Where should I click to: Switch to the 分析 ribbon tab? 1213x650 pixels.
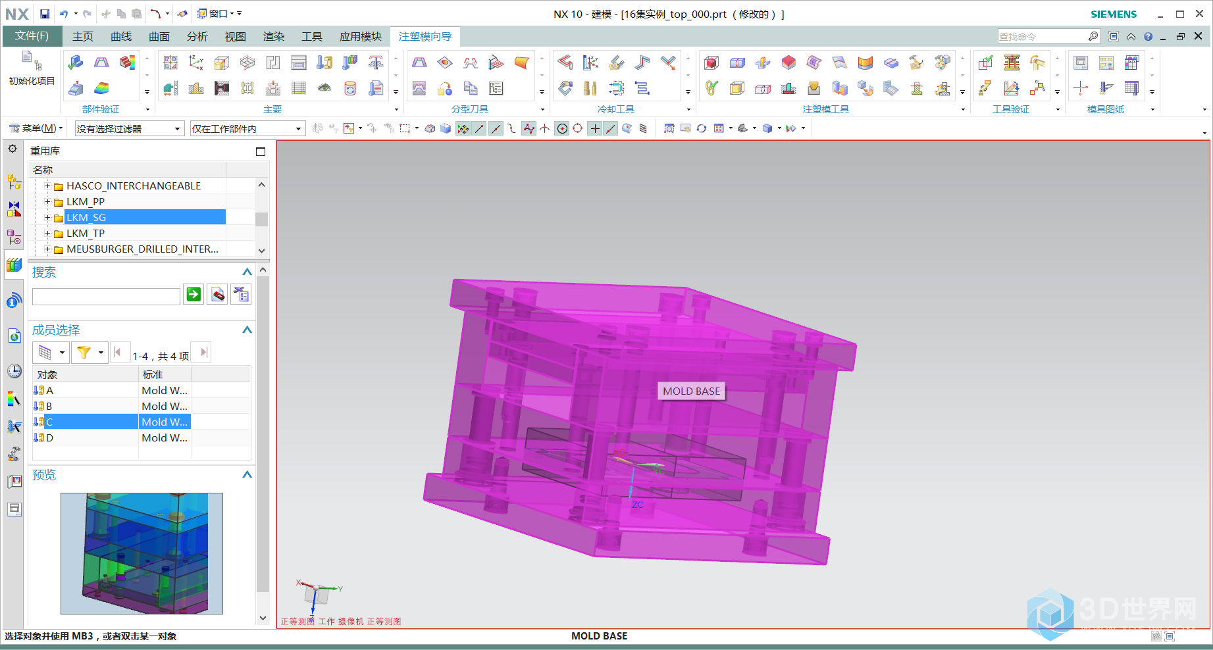point(197,37)
